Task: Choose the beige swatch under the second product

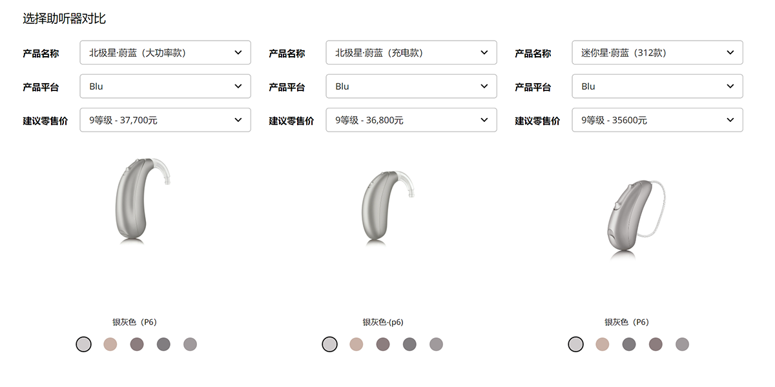Action: (356, 344)
